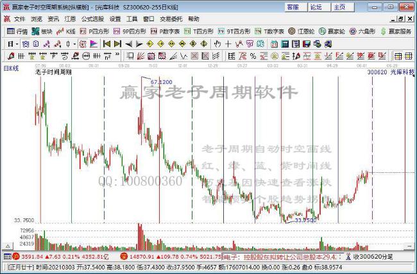The height and width of the screenshot is (274, 417).
Task: Click the triangle button at chart bottom-left
Action: tap(8, 246)
